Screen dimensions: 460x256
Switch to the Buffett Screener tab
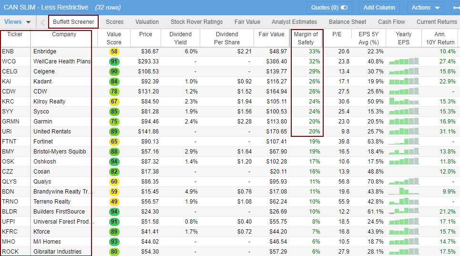coord(73,22)
